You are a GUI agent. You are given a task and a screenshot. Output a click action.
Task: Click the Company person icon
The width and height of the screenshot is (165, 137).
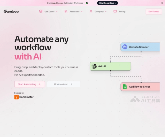click(91, 12)
